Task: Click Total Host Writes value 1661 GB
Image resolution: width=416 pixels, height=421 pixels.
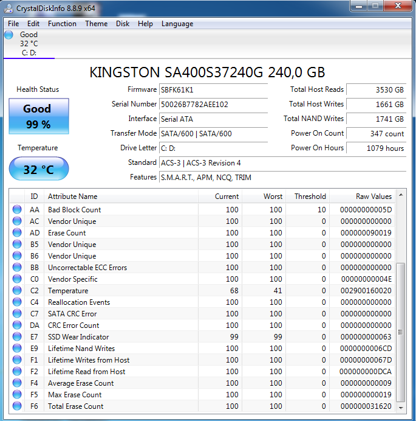Action: 377,104
